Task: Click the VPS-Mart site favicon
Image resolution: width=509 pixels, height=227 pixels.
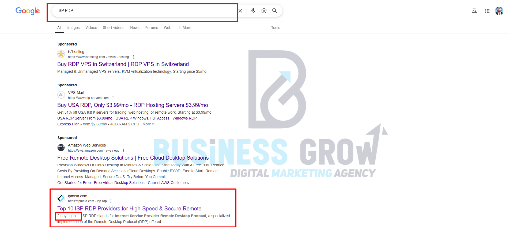Action: (x=61, y=95)
